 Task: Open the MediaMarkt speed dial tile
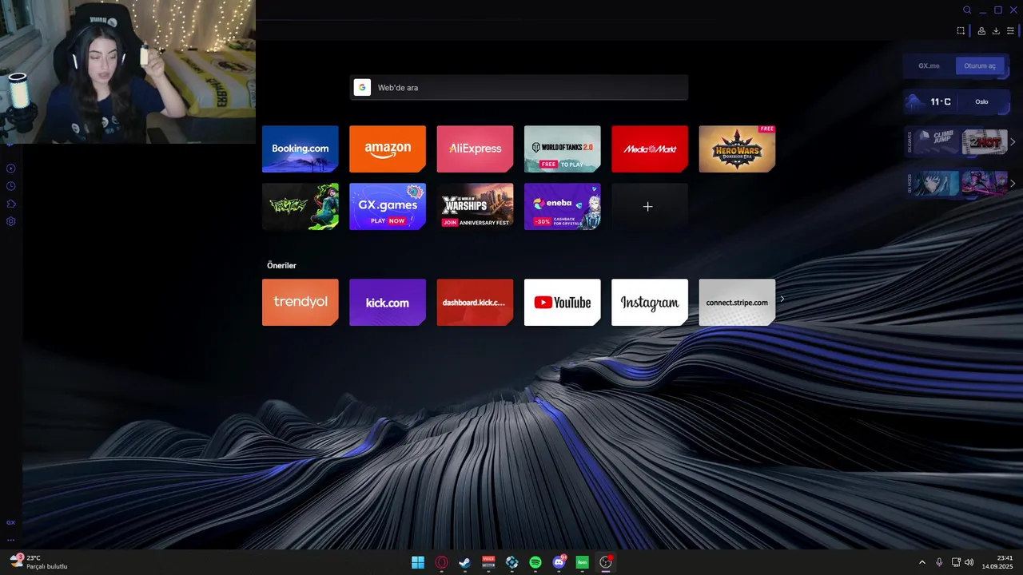[x=650, y=149]
